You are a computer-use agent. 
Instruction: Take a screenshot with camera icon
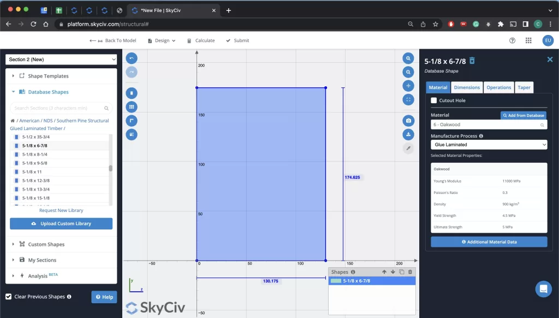[x=408, y=121]
